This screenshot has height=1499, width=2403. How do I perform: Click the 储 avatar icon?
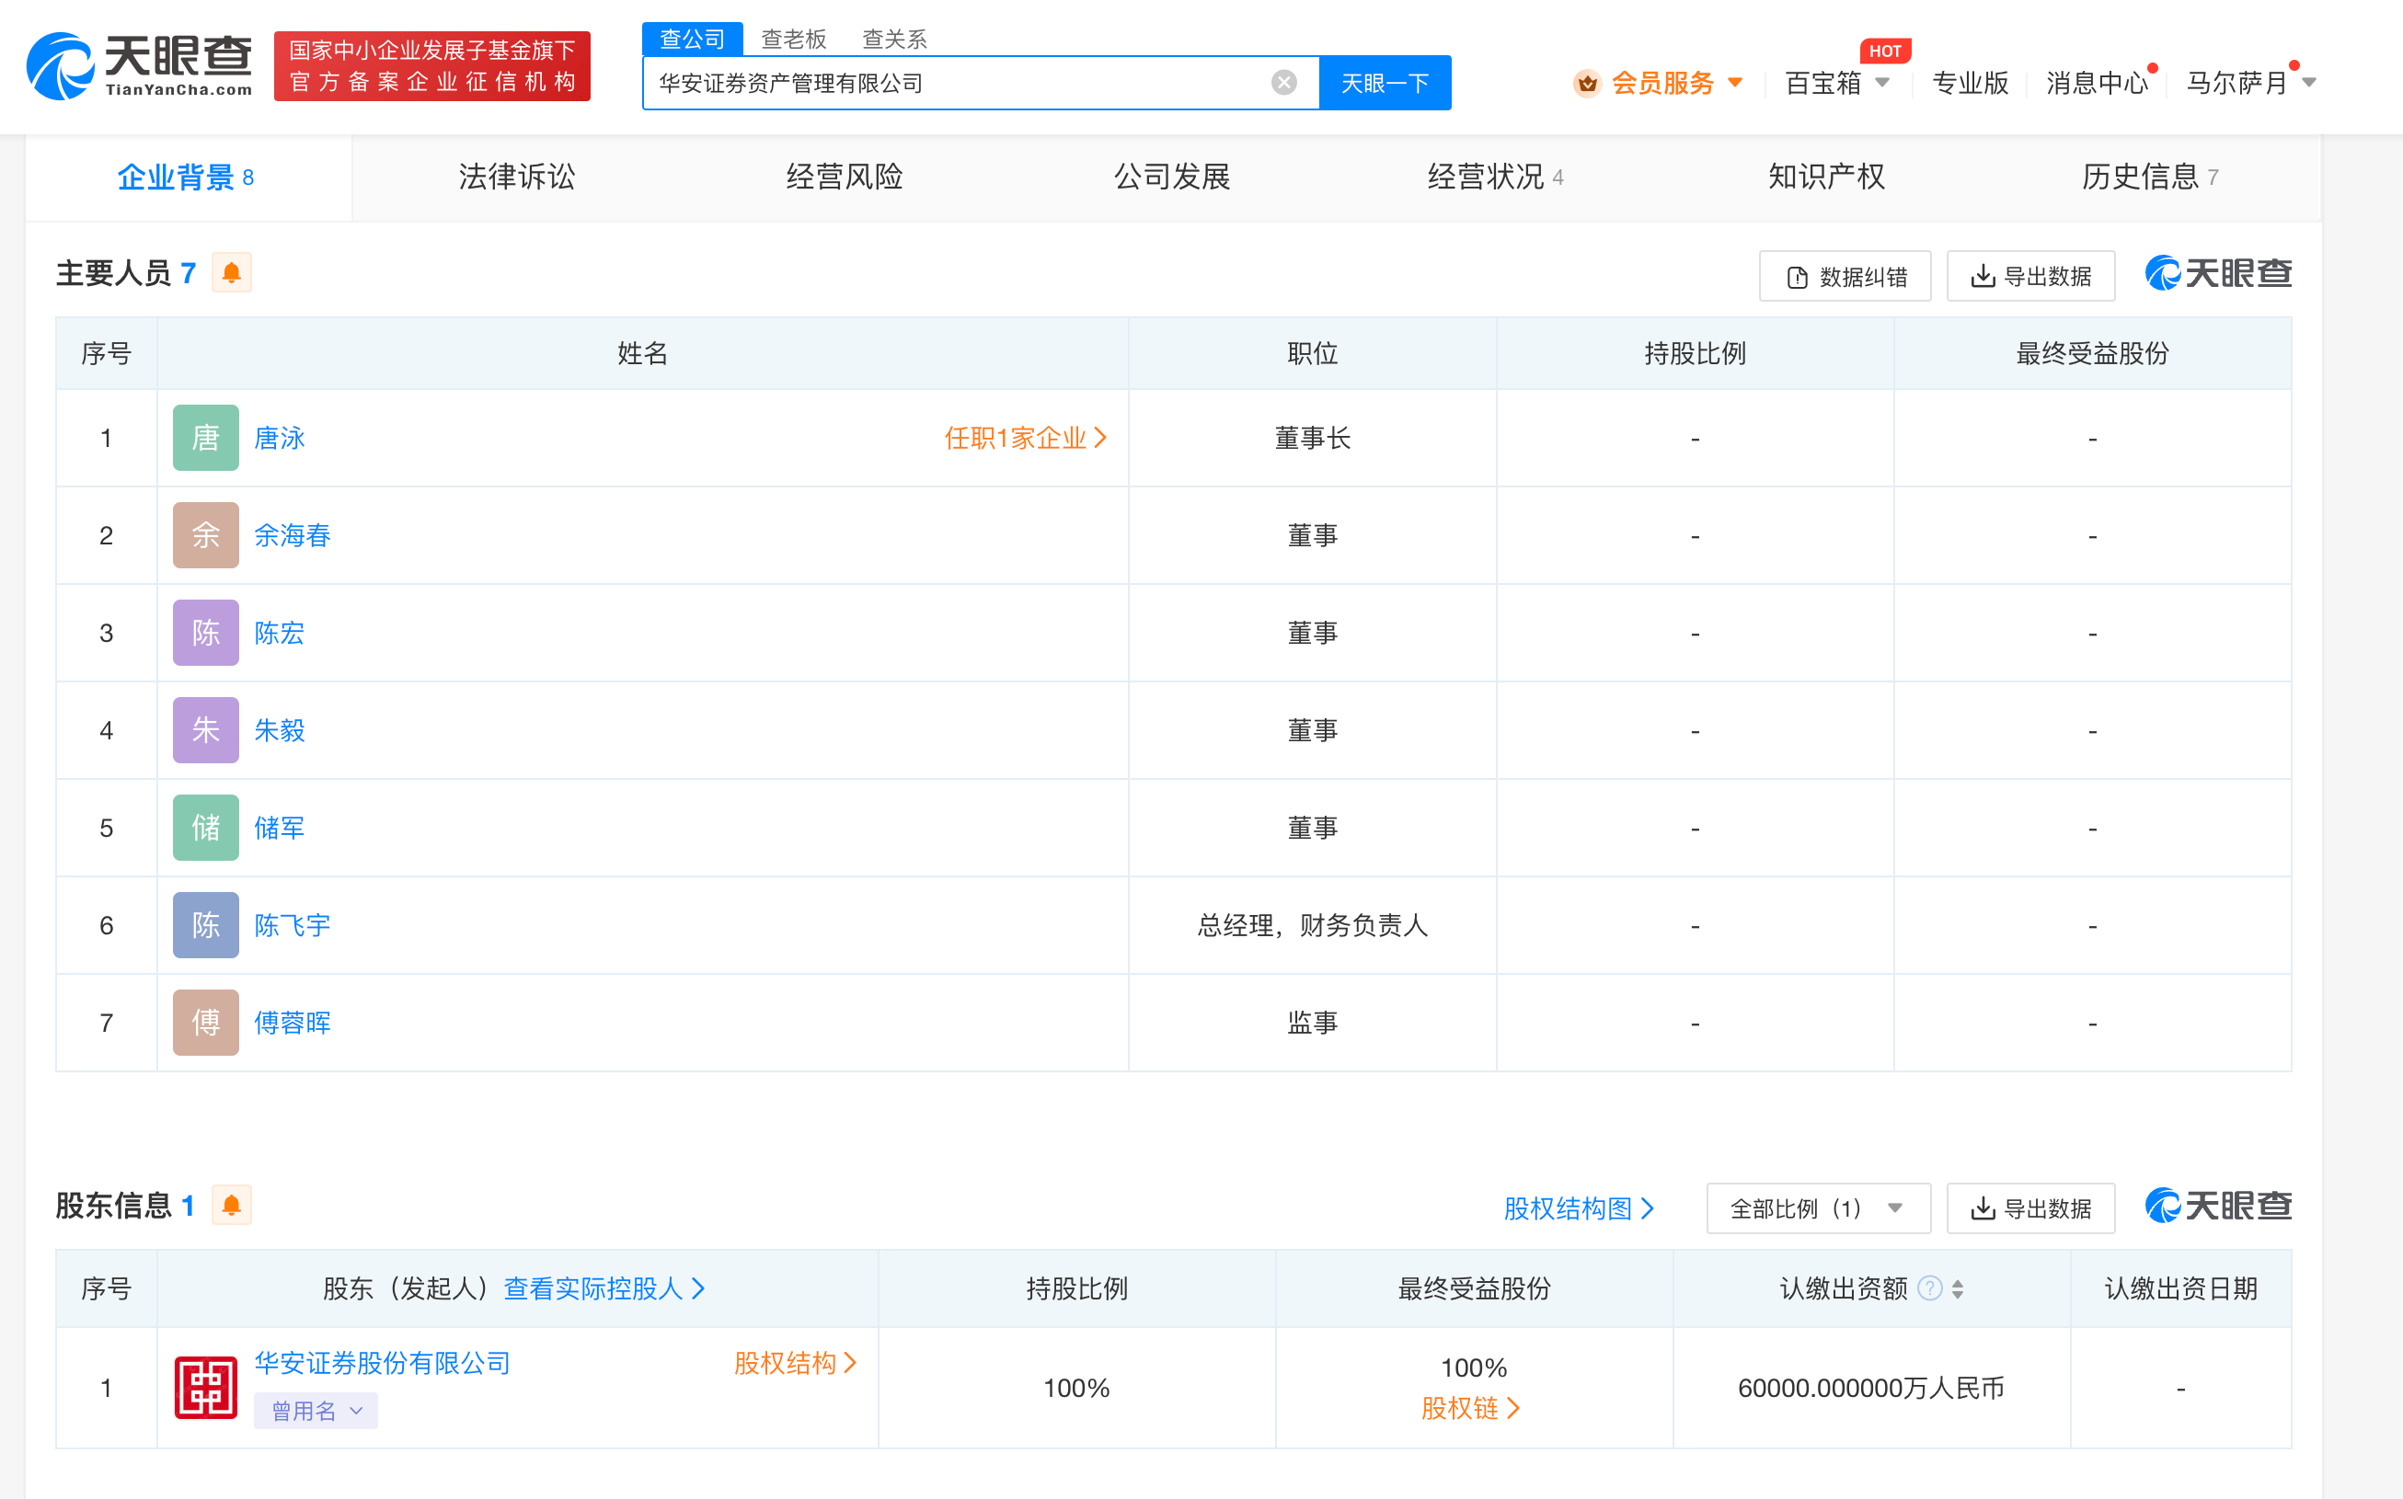point(205,828)
